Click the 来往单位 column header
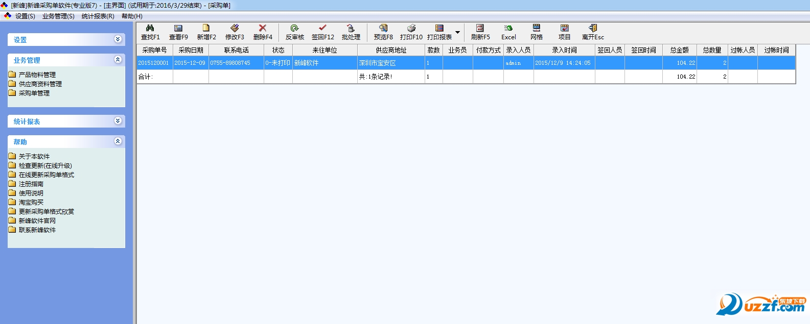The height and width of the screenshot is (324, 810). coord(325,50)
